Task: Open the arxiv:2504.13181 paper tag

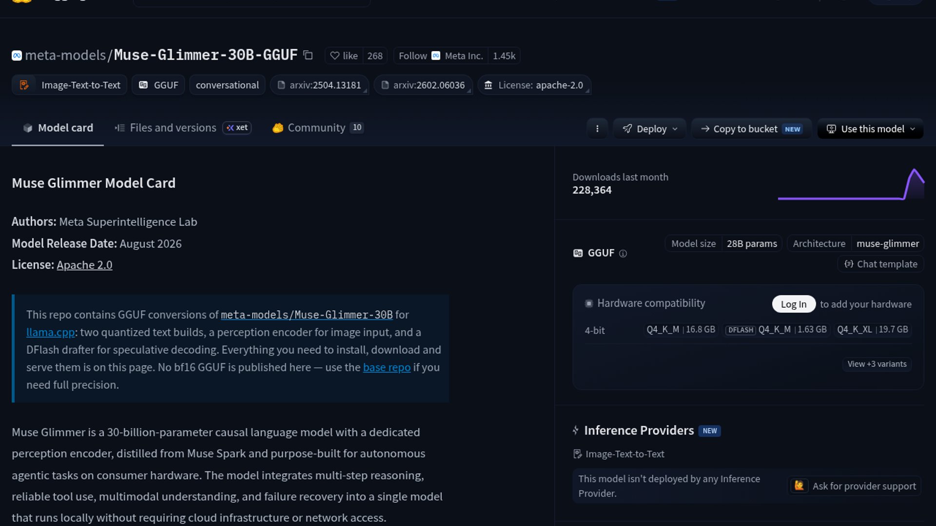Action: pos(319,85)
